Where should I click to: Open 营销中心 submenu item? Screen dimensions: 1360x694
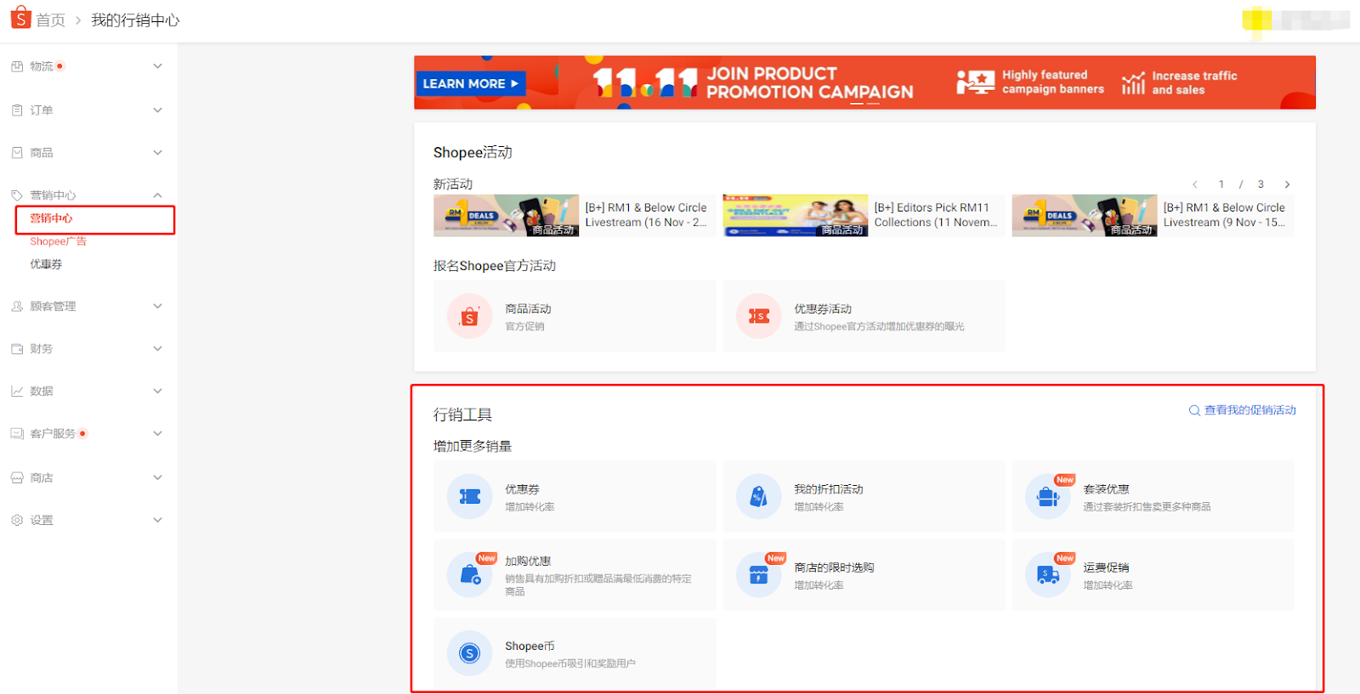[x=51, y=218]
